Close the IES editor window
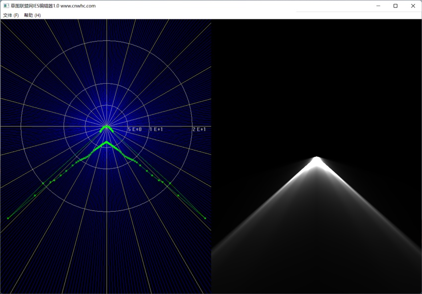The height and width of the screenshot is (294, 422). coord(413,5)
